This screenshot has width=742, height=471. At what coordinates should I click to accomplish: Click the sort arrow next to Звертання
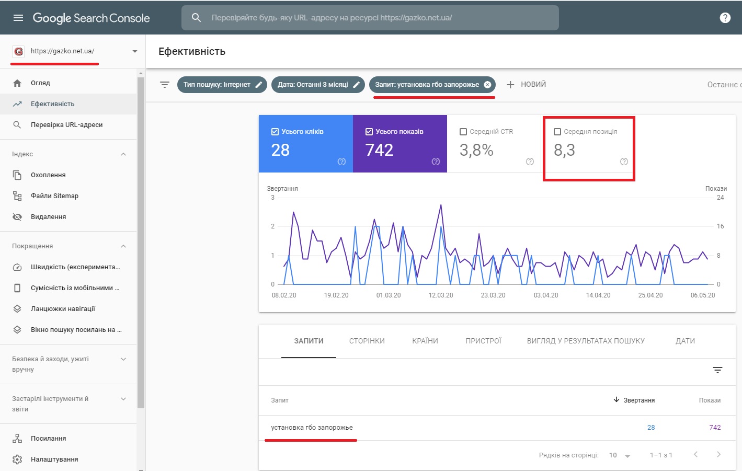coord(617,400)
